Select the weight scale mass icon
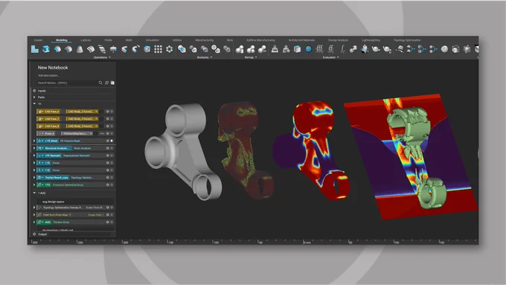The width and height of the screenshot is (506, 285). point(275,49)
